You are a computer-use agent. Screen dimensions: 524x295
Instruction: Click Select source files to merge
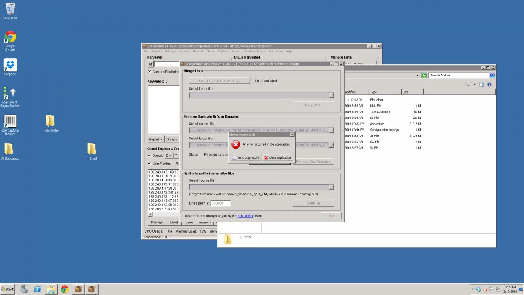click(x=220, y=81)
